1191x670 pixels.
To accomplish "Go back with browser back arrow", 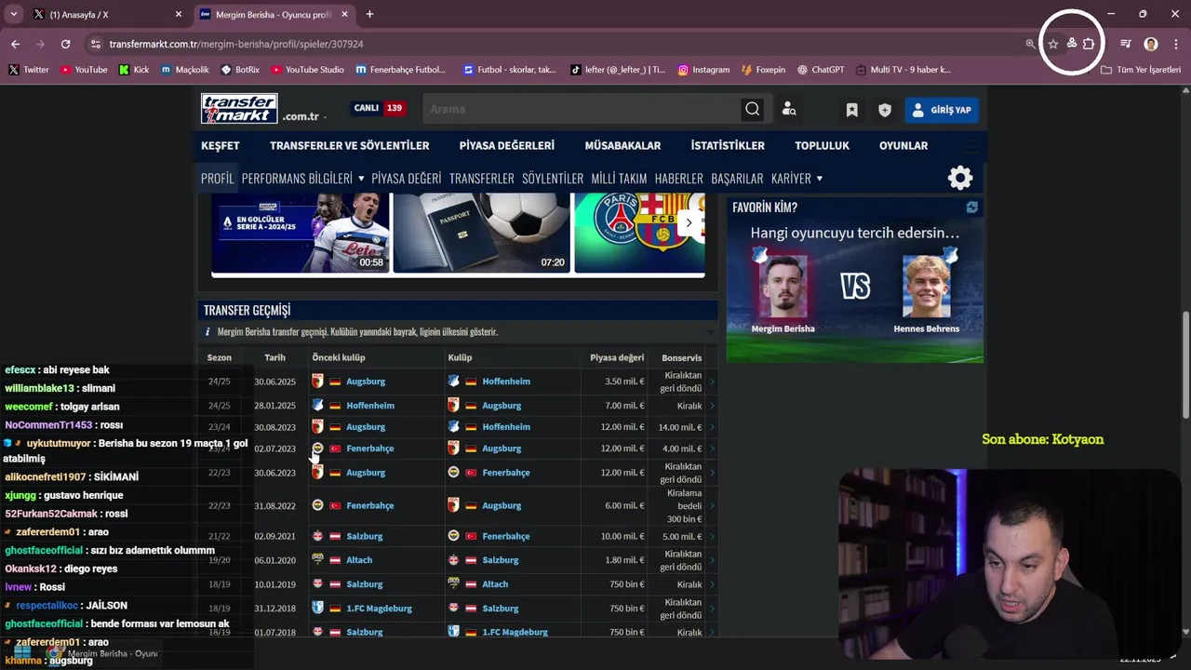I will [15, 44].
